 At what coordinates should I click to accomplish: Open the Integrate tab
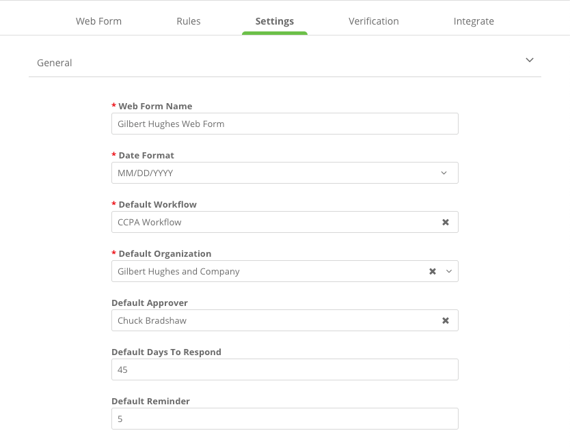[x=474, y=21]
